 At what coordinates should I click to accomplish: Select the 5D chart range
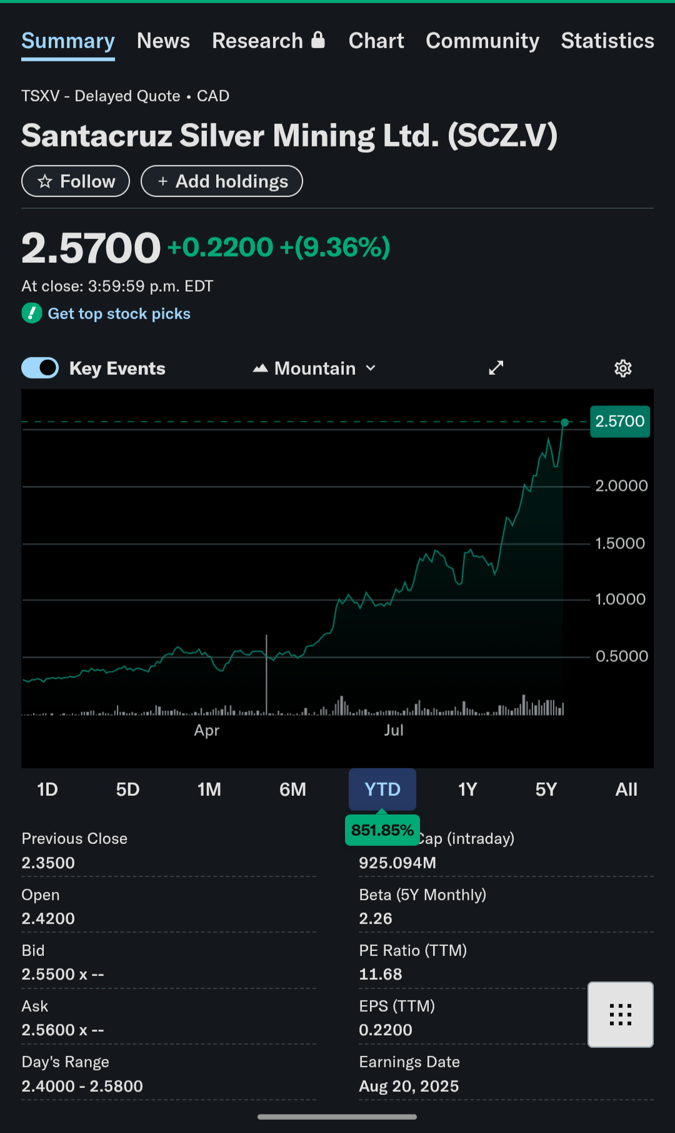[127, 790]
